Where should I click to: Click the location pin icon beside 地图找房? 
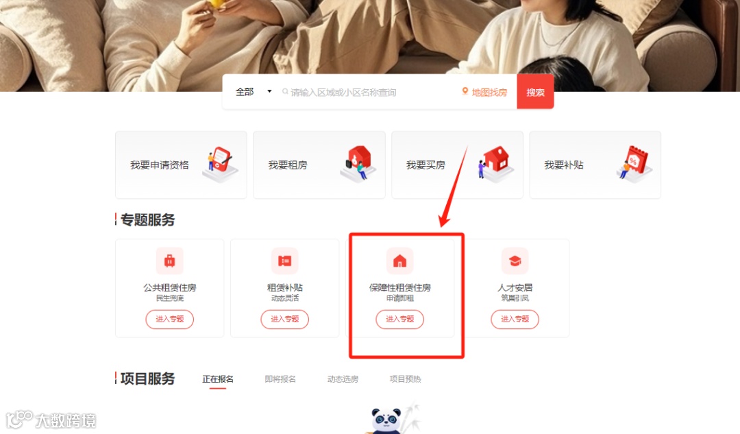[465, 92]
